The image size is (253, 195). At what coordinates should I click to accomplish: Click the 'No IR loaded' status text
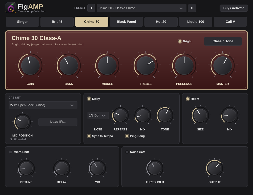click(18, 140)
